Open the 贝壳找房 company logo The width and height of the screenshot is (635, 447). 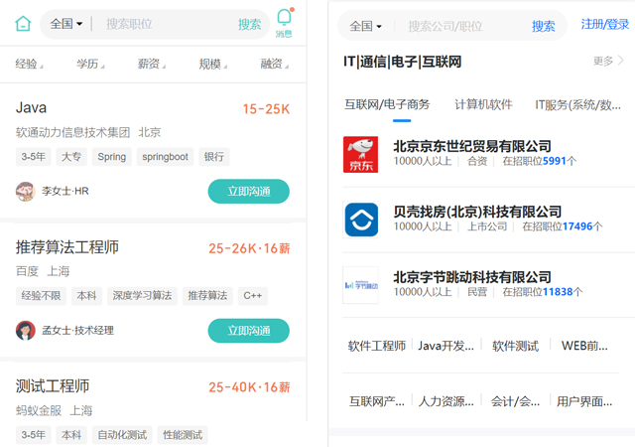[360, 220]
